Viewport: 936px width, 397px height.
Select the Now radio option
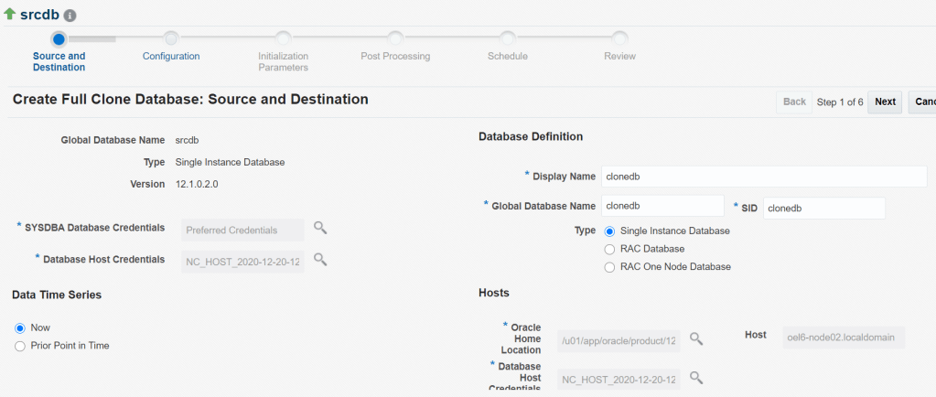[20, 327]
